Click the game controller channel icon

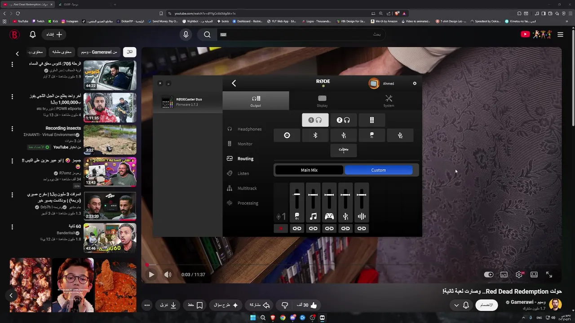329,216
